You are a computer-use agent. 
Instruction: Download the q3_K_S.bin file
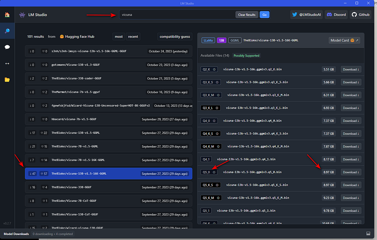351,82
